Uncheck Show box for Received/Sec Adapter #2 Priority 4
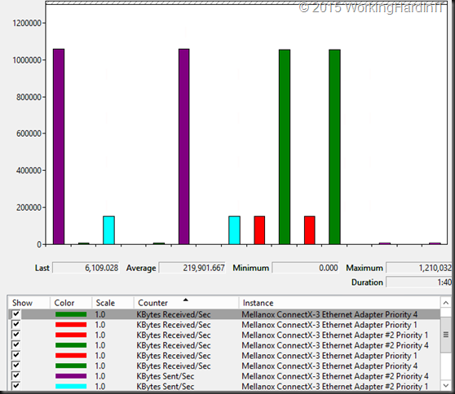Viewport: 455px width, 394px height. point(16,345)
